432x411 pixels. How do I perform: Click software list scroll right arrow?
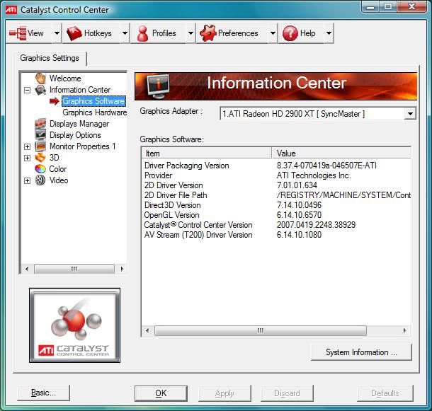[x=404, y=330]
